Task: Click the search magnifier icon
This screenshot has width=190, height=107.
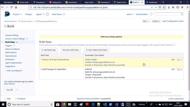Action: (182, 14)
